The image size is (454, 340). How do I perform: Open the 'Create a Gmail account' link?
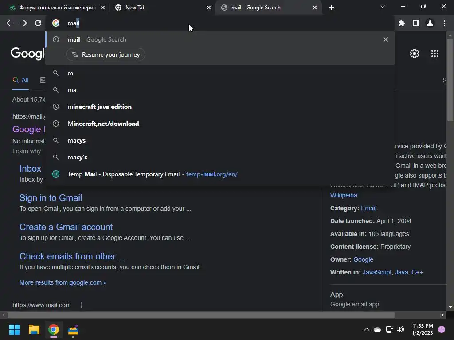[x=66, y=227]
